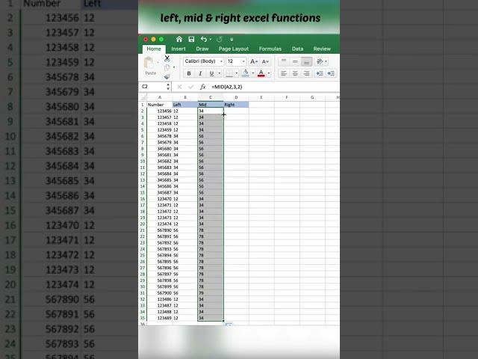Open the Copy options dropdown arrow
Image resolution: width=478 pixels, height=359 pixels.
[x=174, y=67]
